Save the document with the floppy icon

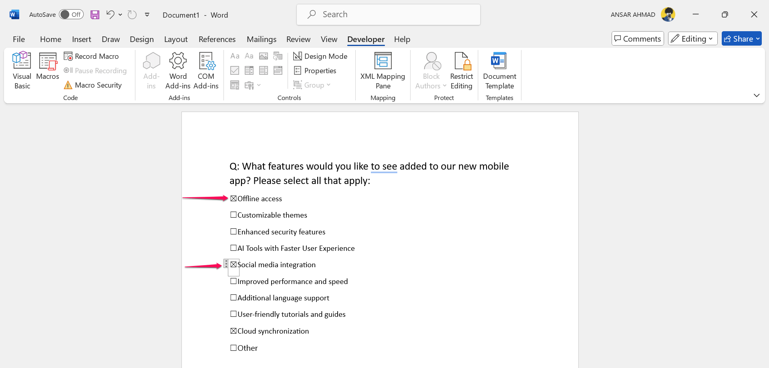[x=95, y=15]
